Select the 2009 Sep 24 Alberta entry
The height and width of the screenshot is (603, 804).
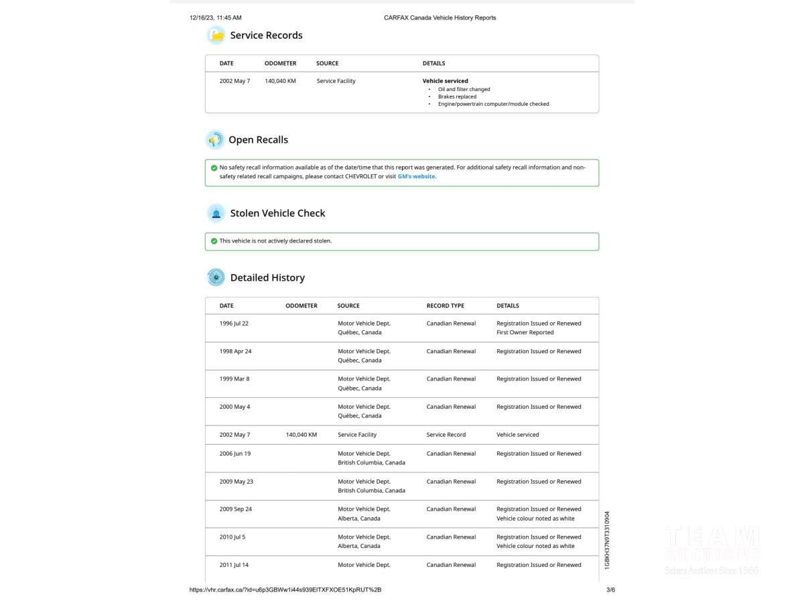(x=401, y=514)
